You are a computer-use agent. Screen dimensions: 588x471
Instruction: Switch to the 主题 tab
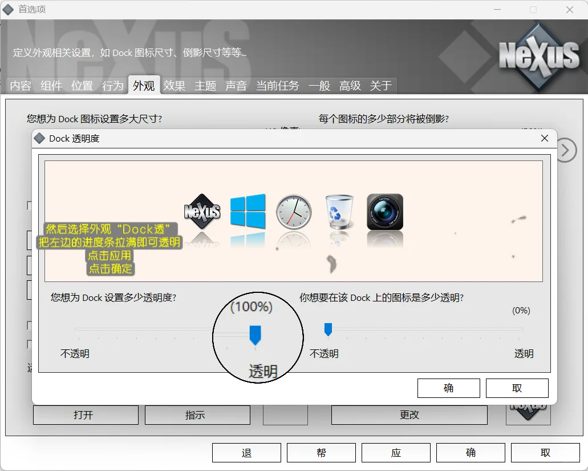pyautogui.click(x=205, y=86)
